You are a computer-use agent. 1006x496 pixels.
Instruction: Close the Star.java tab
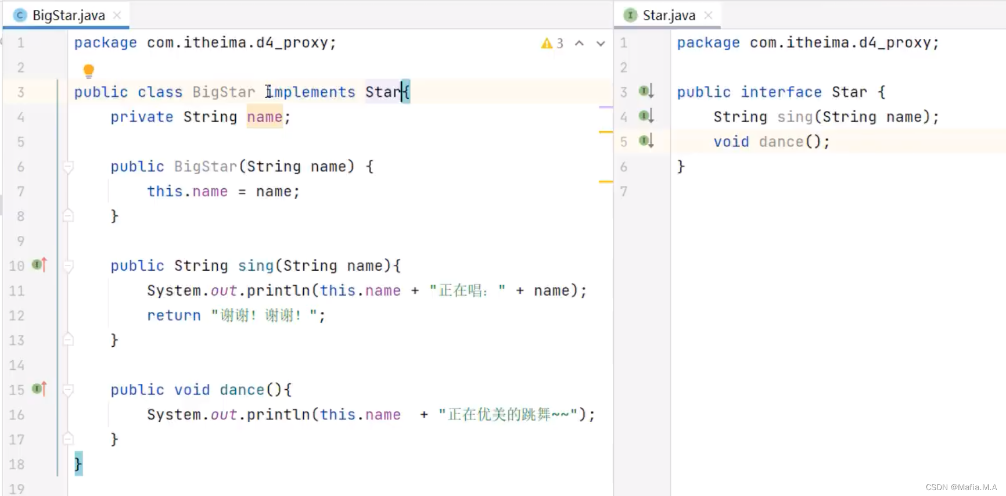click(x=708, y=15)
